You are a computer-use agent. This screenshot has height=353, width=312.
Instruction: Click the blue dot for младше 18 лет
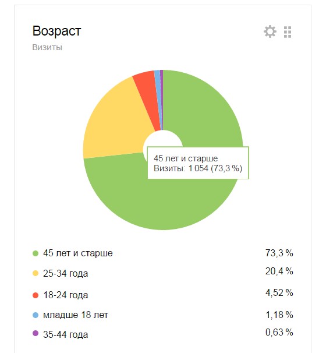pos(36,315)
